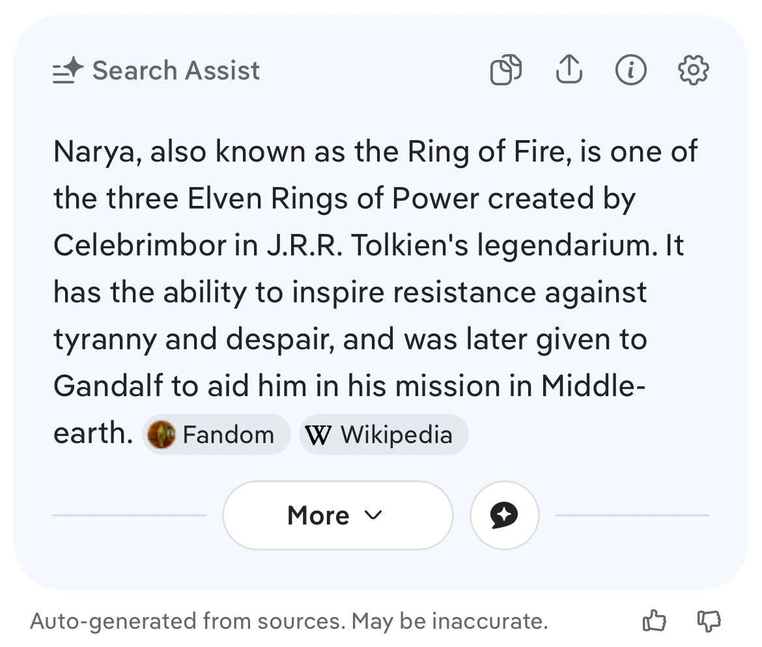Click the share answer icon
This screenshot has width=762, height=647.
(x=569, y=69)
